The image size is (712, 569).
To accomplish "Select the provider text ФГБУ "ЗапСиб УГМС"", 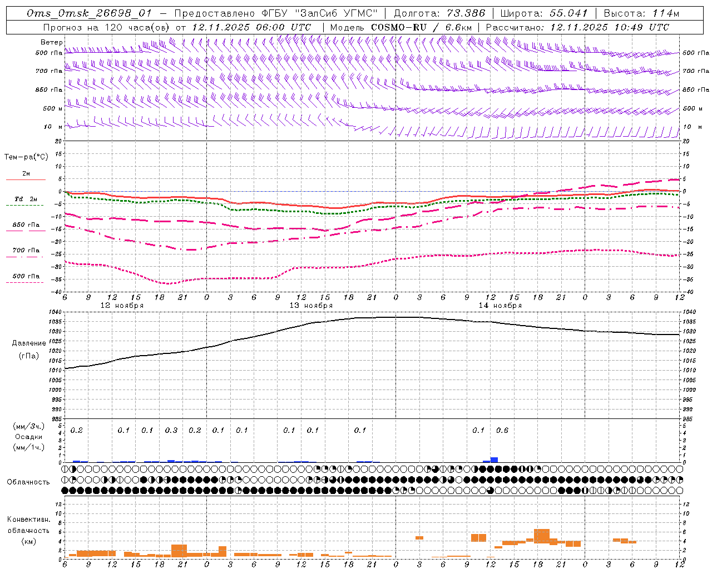I will [319, 13].
